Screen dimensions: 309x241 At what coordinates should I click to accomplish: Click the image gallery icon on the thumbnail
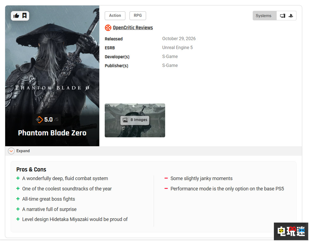125,120
